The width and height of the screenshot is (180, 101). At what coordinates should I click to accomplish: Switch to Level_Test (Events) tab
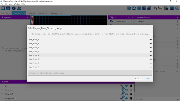tap(35, 14)
